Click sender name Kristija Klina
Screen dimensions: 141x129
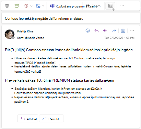(25, 31)
